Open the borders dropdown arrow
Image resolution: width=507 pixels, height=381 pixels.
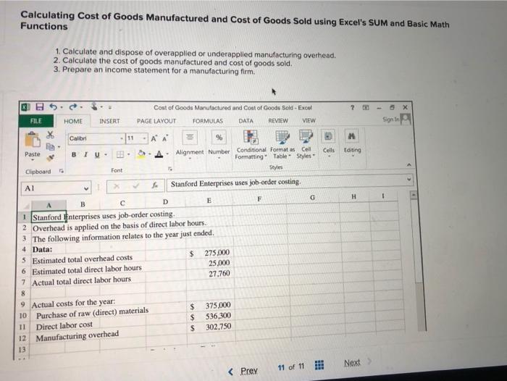coord(128,154)
